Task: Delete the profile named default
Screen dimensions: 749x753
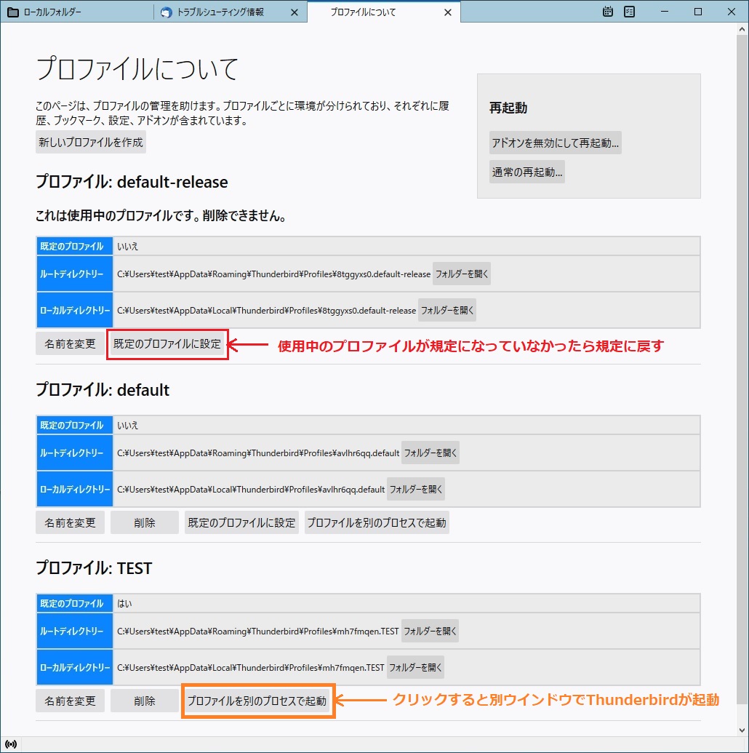Action: click(x=144, y=522)
